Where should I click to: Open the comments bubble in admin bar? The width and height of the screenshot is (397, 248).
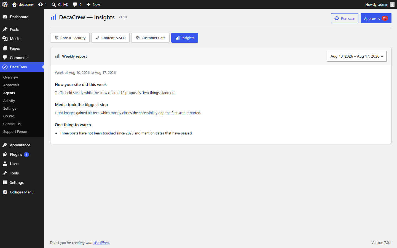pyautogui.click(x=77, y=4)
